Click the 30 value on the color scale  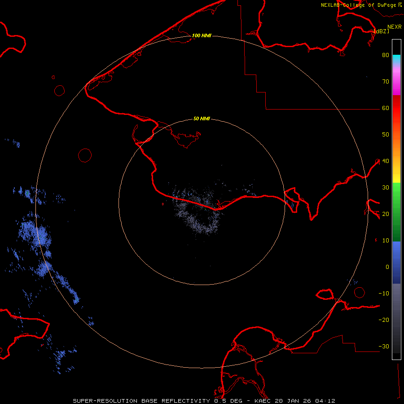pyautogui.click(x=386, y=188)
